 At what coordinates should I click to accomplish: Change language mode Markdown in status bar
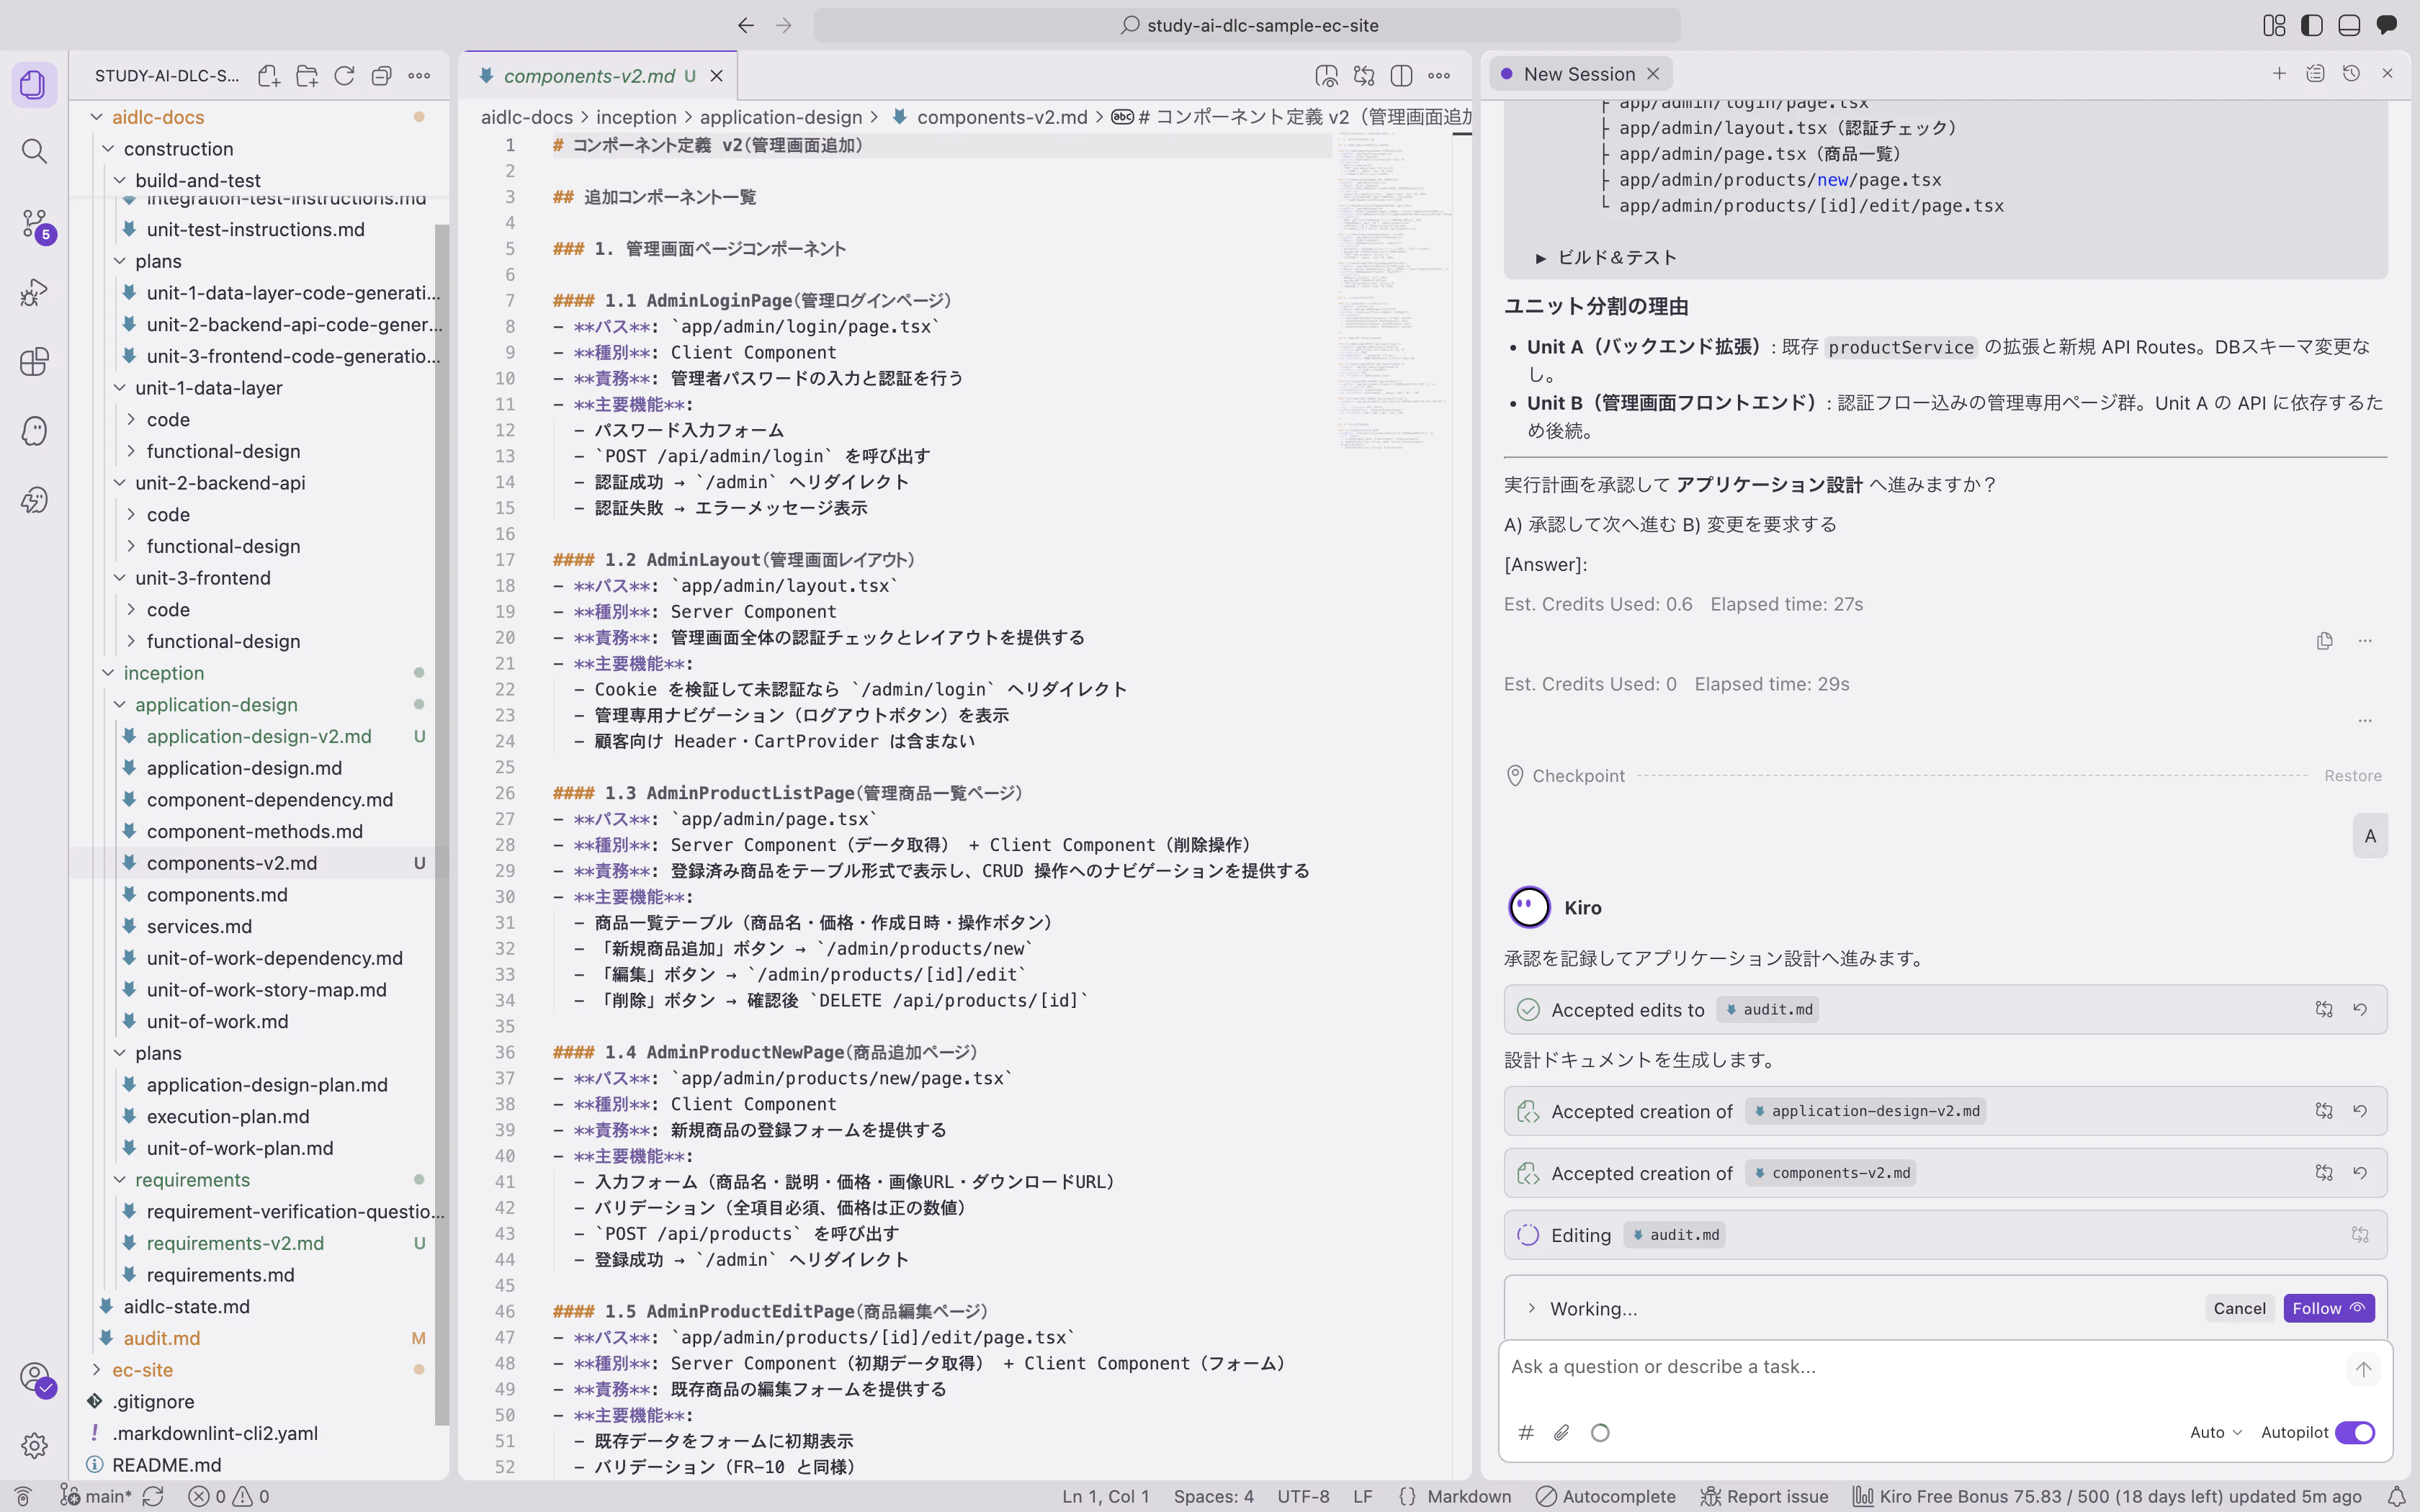tap(1468, 1496)
